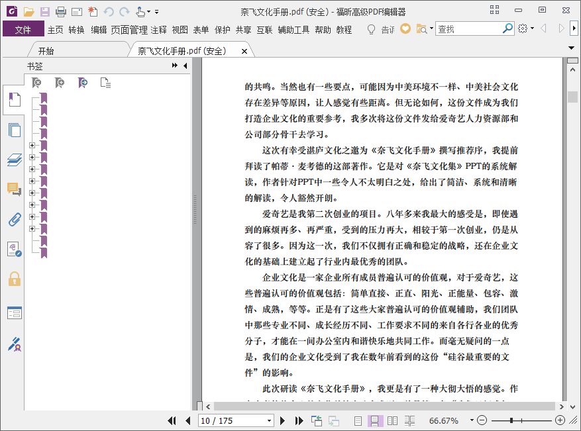Open the 保护 ribbon tab
This screenshot has width=581, height=431.
[x=223, y=30]
